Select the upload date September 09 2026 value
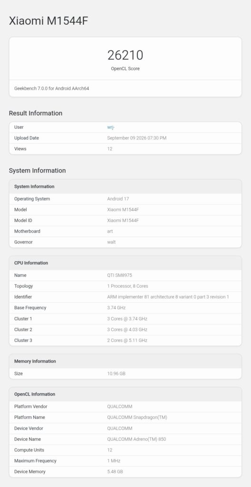 (x=137, y=138)
